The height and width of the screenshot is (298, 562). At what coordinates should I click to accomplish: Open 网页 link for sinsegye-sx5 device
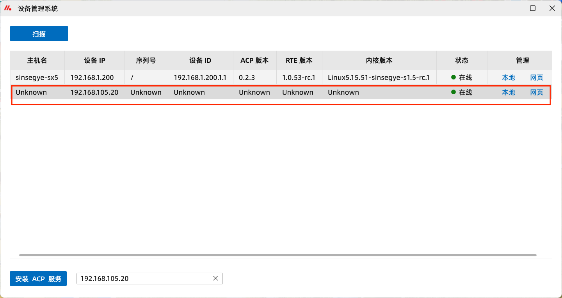pos(536,78)
